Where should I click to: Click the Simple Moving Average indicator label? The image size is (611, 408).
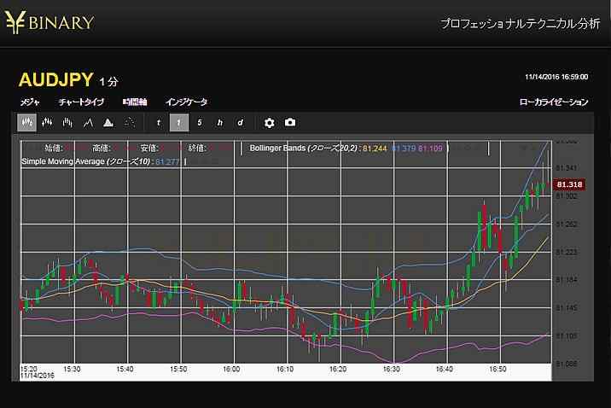pos(85,161)
